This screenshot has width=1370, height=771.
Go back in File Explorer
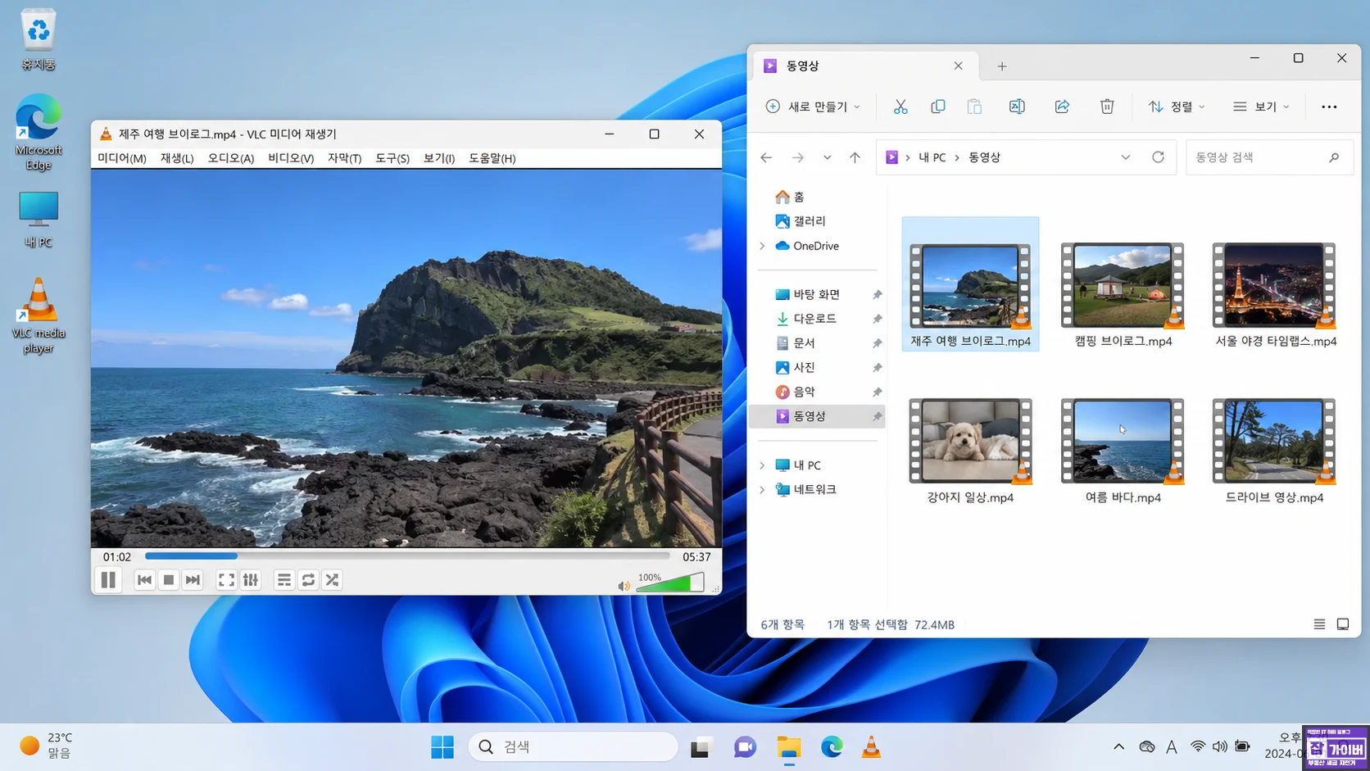pos(766,157)
